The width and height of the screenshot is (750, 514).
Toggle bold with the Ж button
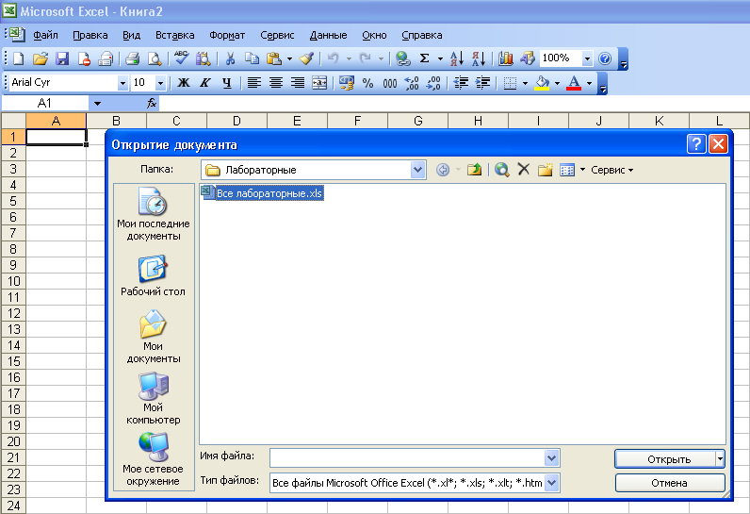click(183, 83)
